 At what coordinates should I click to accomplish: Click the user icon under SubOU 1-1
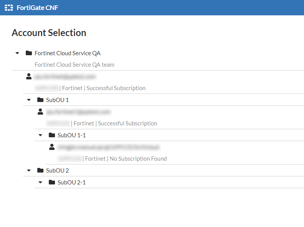(x=52, y=147)
